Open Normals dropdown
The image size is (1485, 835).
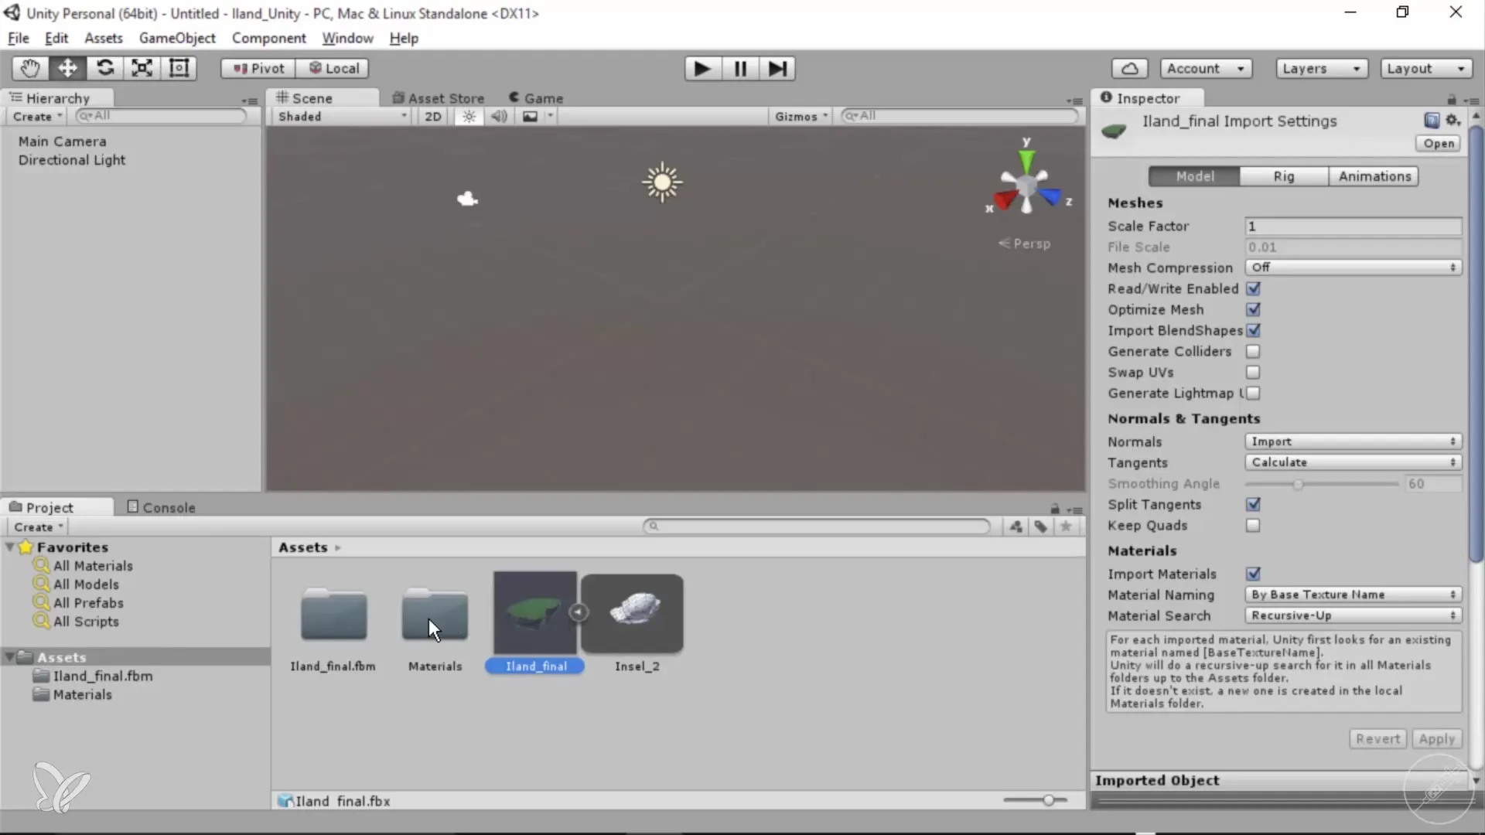(1353, 441)
